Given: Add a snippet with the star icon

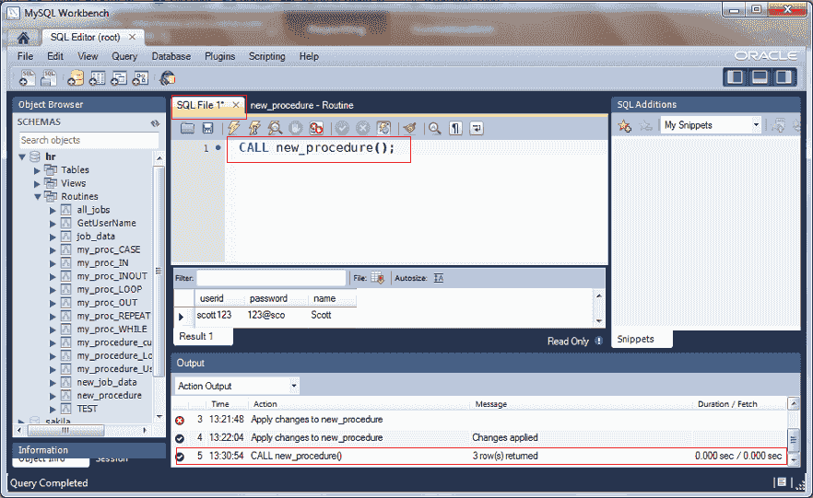Looking at the screenshot, I should point(624,125).
